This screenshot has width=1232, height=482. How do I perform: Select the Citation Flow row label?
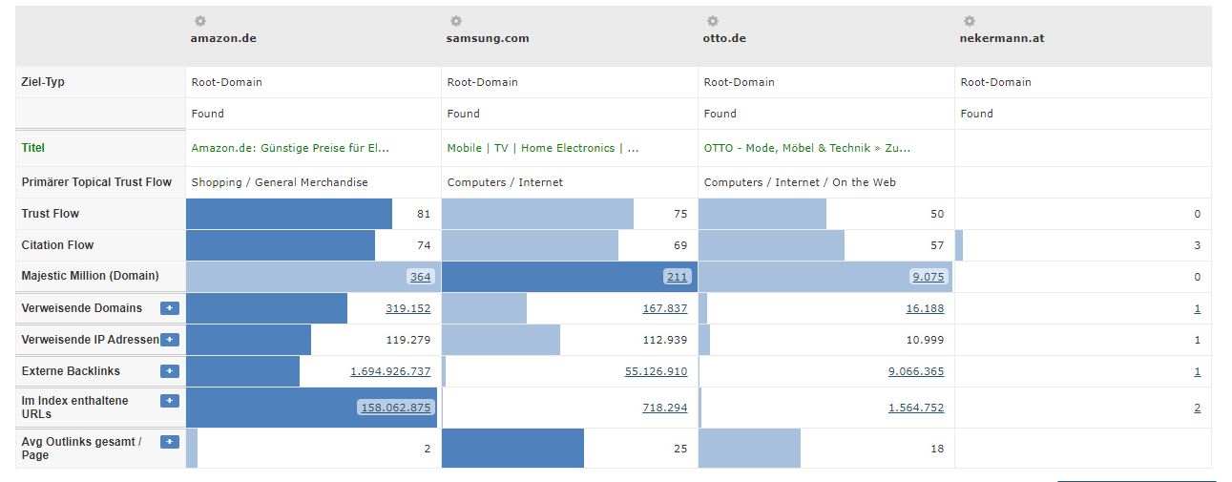[x=57, y=245]
